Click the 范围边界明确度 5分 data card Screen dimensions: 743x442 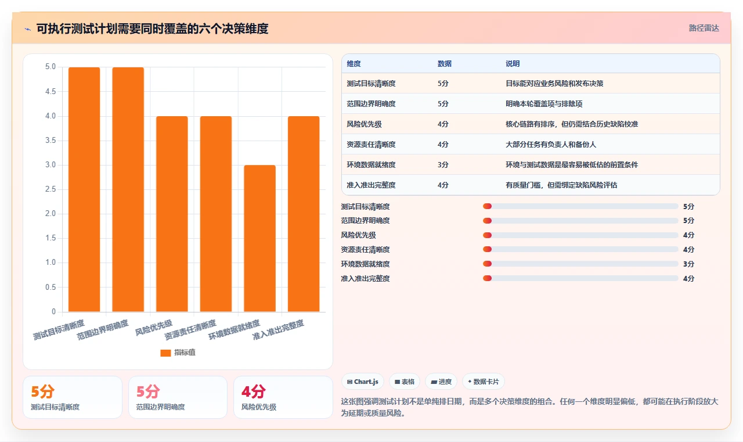tap(178, 397)
